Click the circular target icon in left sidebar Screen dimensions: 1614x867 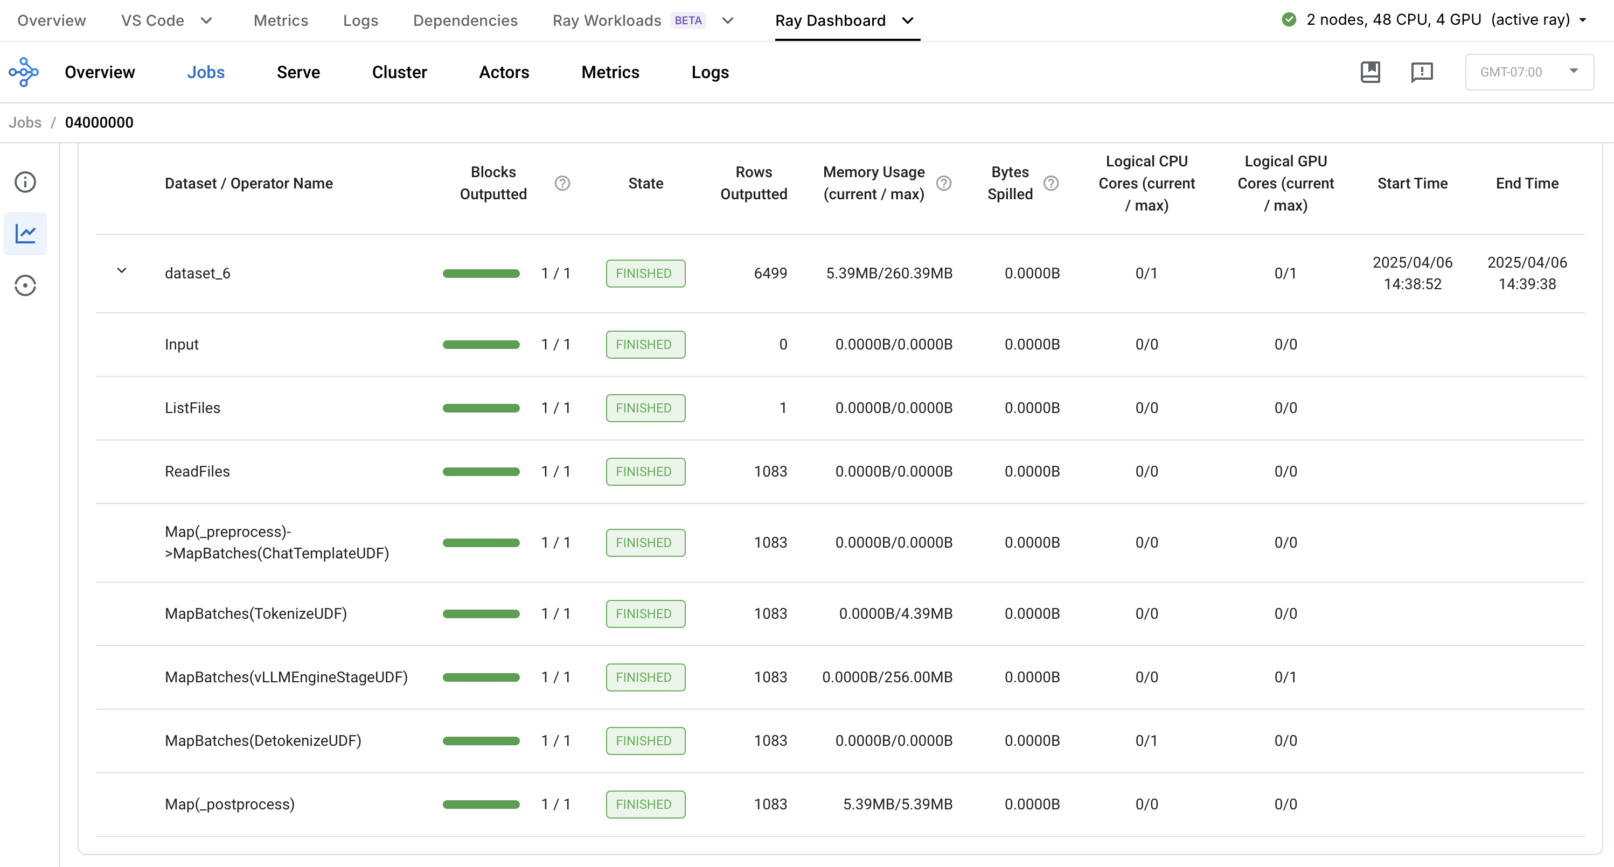pos(25,285)
